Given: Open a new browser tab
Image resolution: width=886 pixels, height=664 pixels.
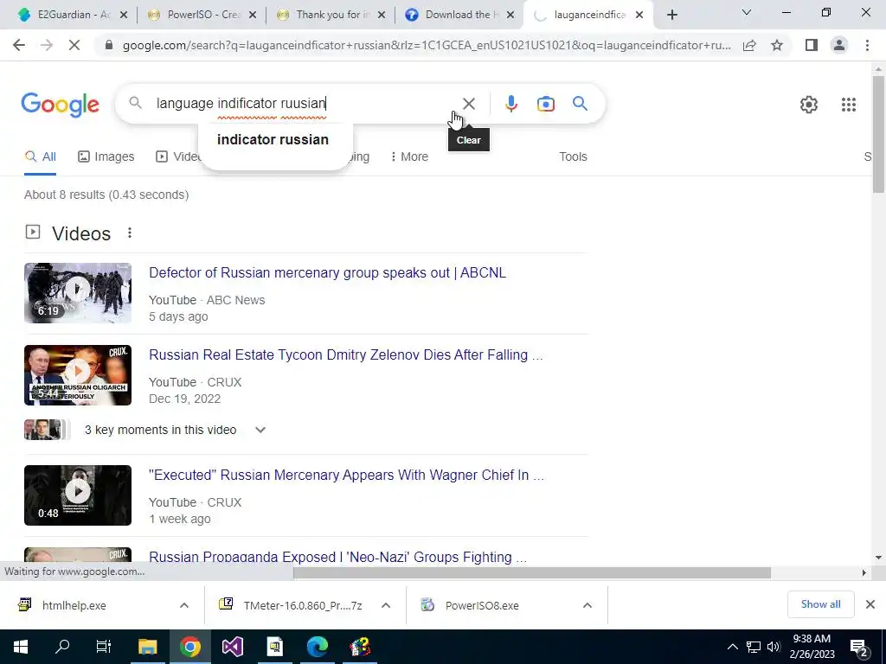Looking at the screenshot, I should [671, 15].
